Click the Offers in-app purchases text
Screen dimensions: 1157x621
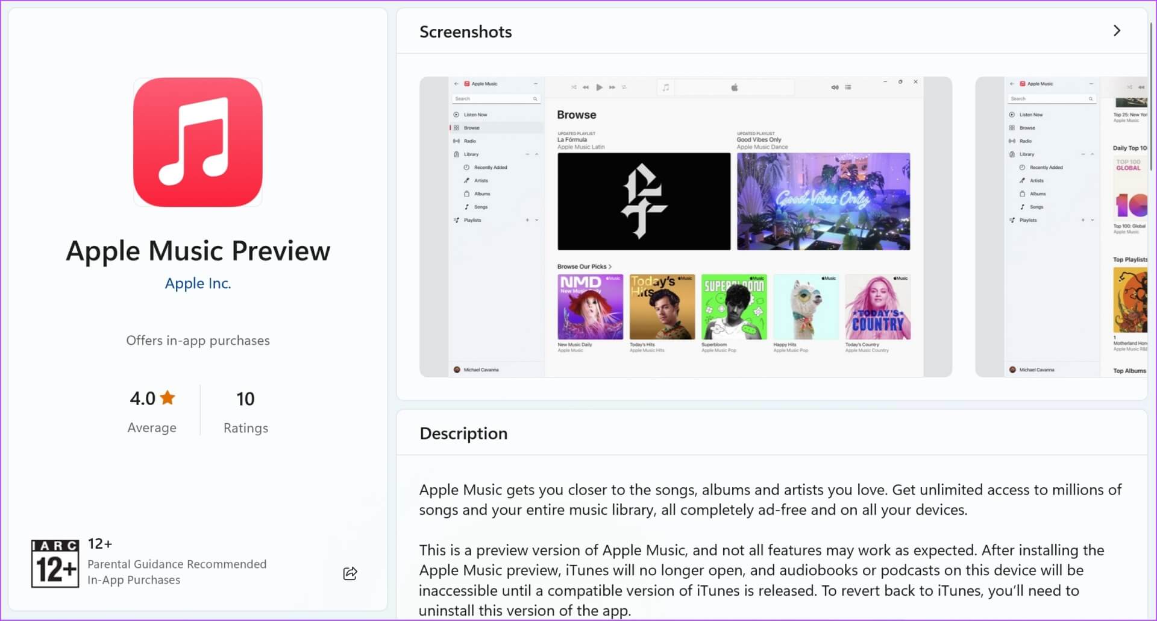[198, 341]
